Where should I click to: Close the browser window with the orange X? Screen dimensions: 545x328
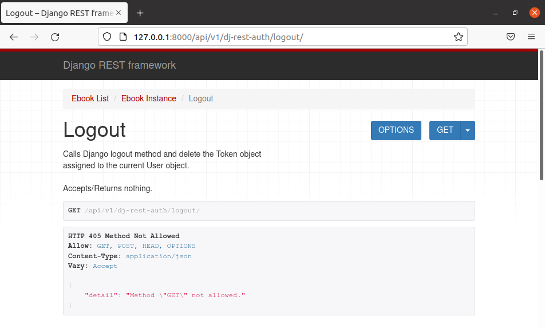(535, 13)
